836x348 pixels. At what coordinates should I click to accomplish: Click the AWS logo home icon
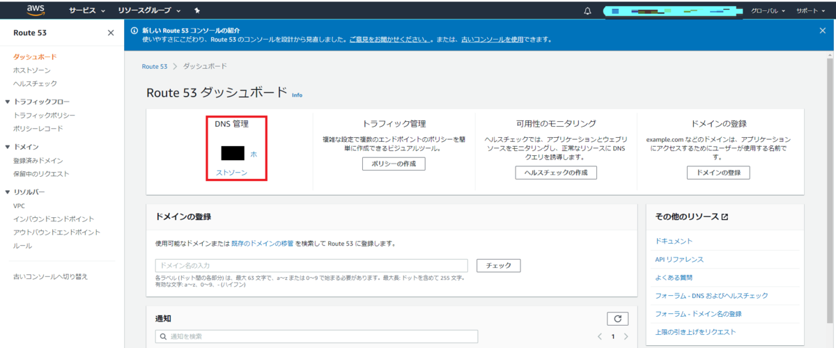pyautogui.click(x=36, y=10)
